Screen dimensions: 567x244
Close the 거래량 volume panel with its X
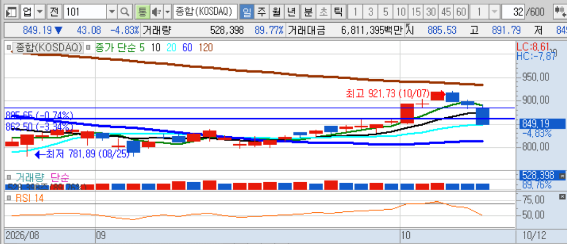point(562,176)
